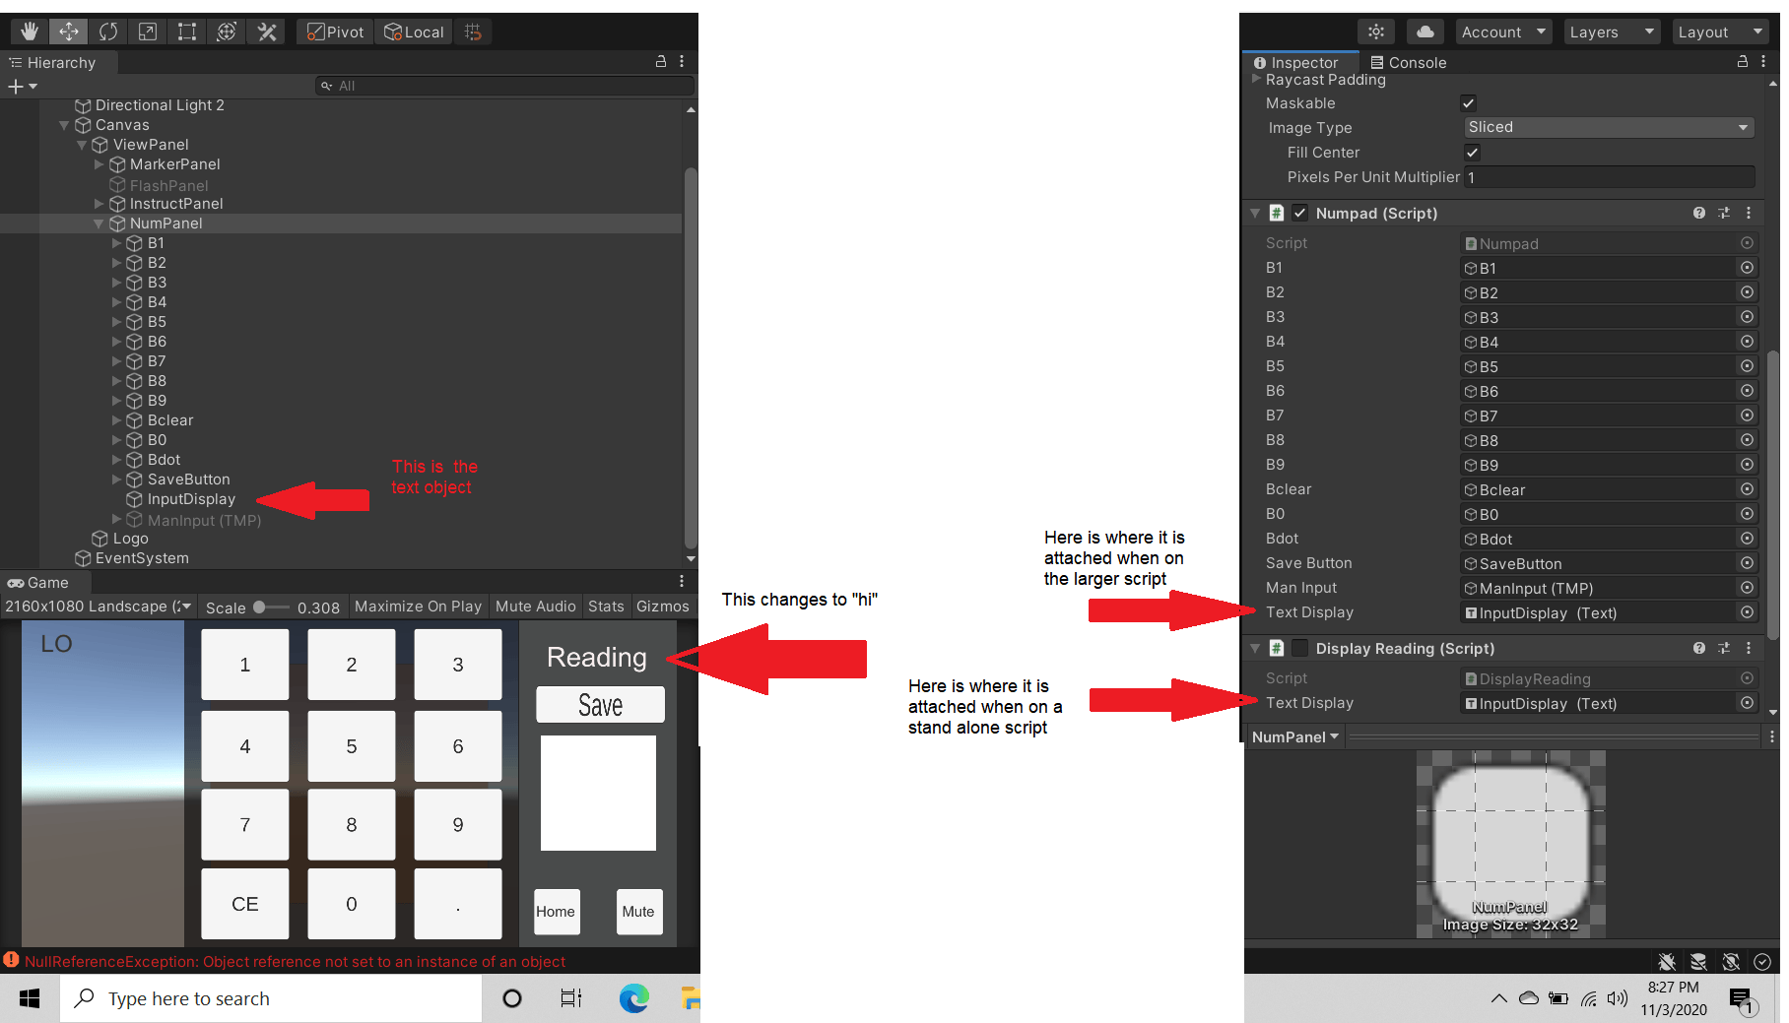Select the Rotate tool
Screen dimensions: 1789x1023
point(108,32)
